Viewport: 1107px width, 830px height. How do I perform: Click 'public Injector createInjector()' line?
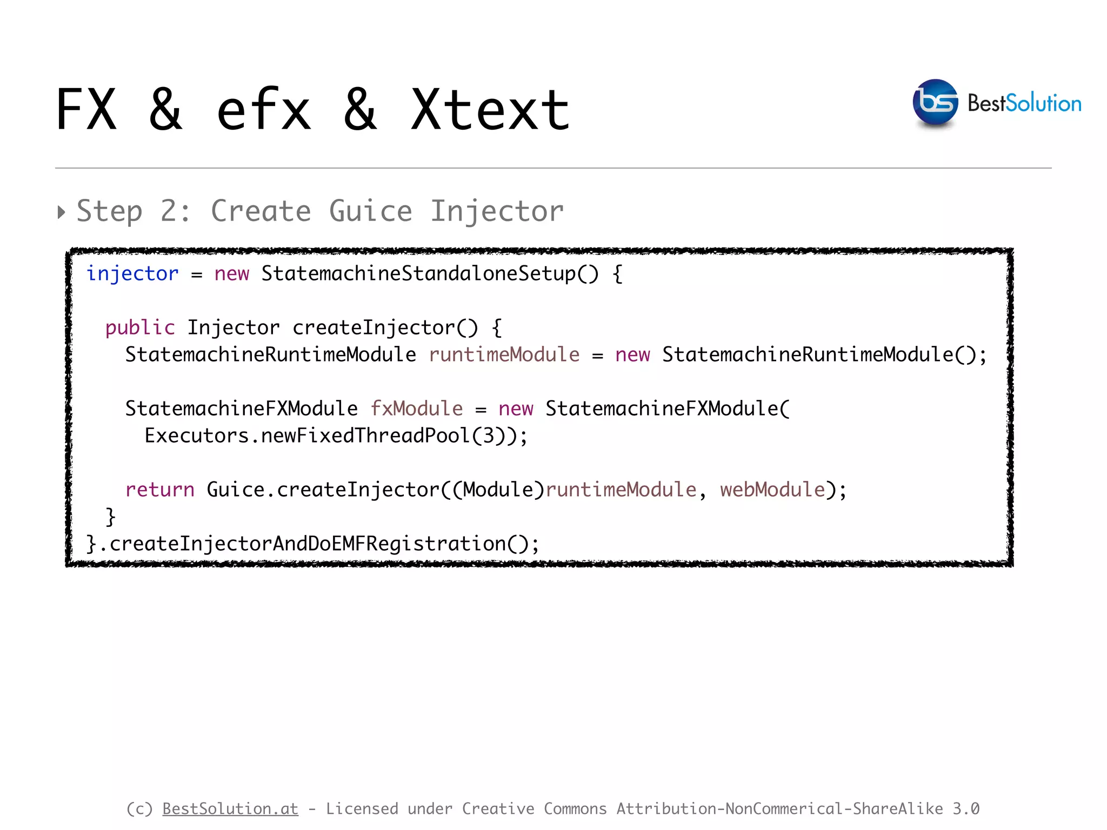[x=303, y=327]
